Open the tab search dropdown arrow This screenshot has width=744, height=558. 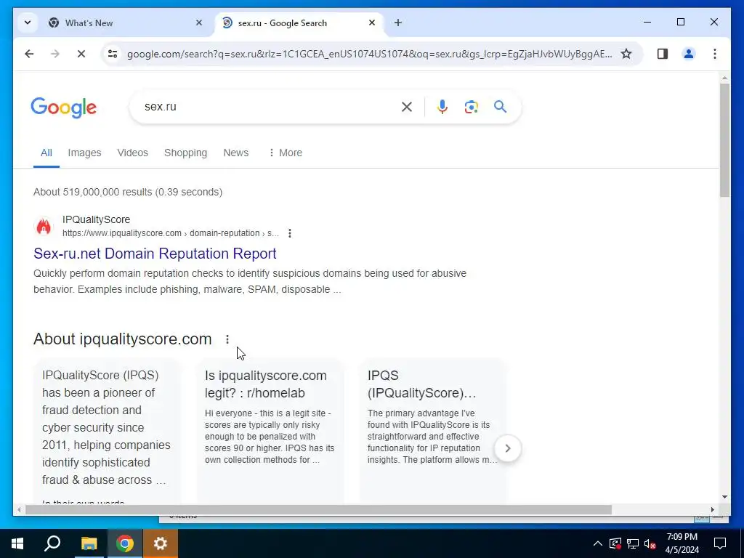[28, 23]
